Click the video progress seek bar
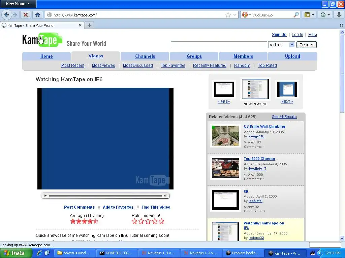This screenshot has height=258, width=345. click(105, 196)
